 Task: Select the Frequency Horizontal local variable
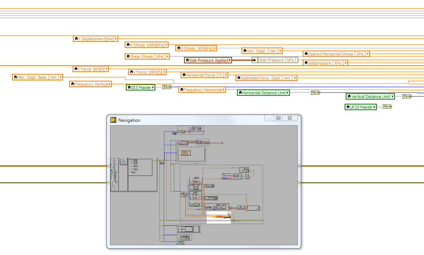pos(202,89)
